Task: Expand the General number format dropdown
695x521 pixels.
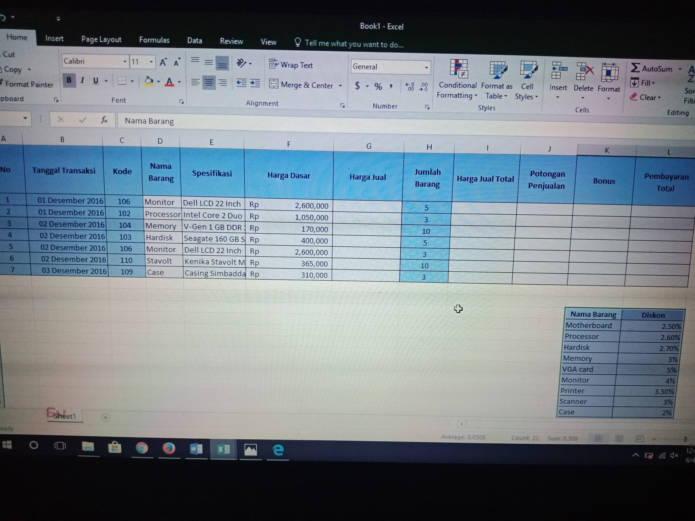Action: click(426, 68)
